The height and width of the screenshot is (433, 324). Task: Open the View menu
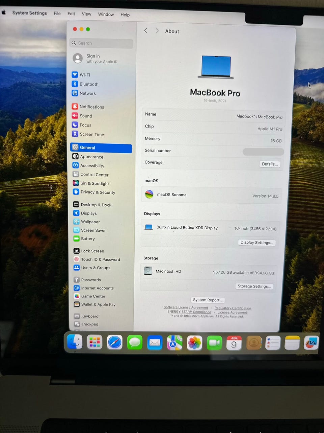[x=86, y=14]
